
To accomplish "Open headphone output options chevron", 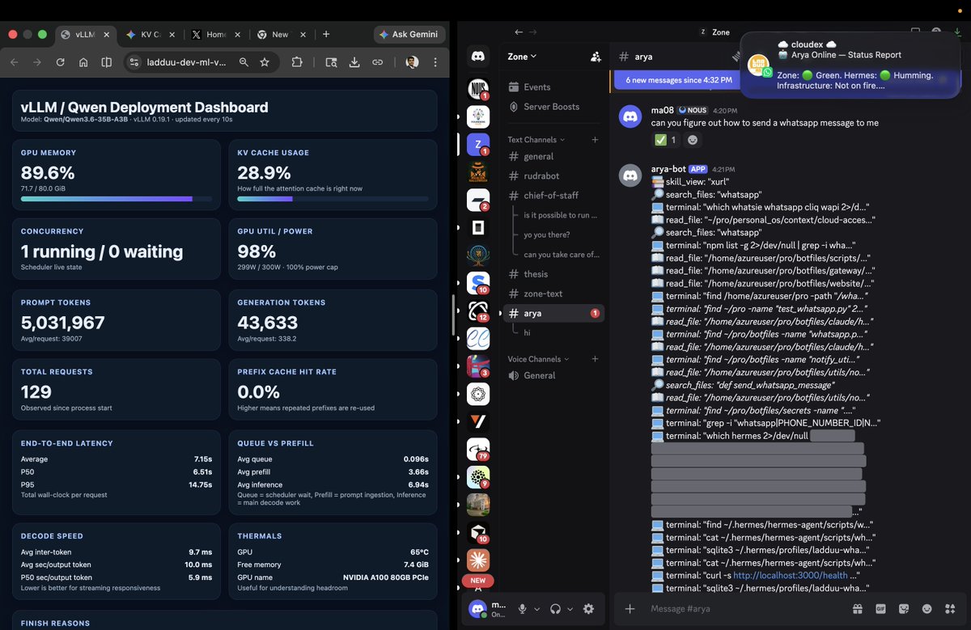I will (570, 609).
